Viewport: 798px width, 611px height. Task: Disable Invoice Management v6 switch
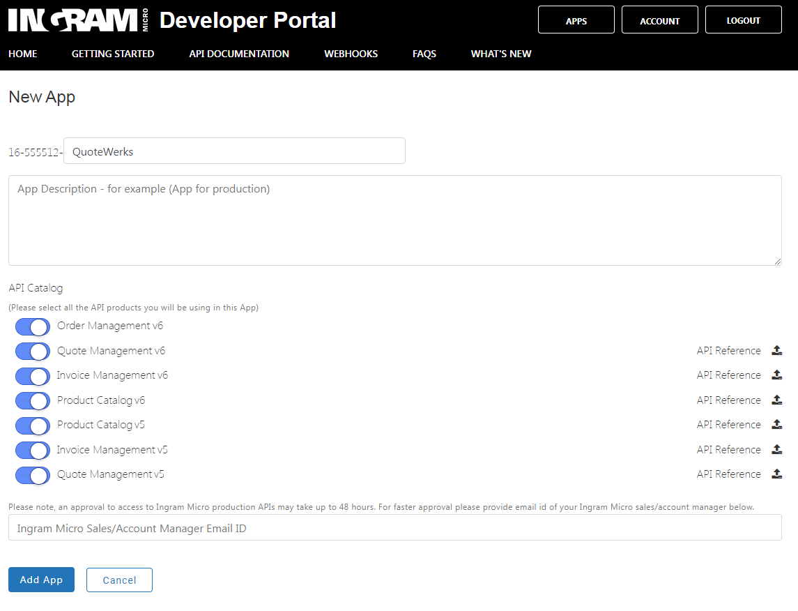(x=33, y=376)
